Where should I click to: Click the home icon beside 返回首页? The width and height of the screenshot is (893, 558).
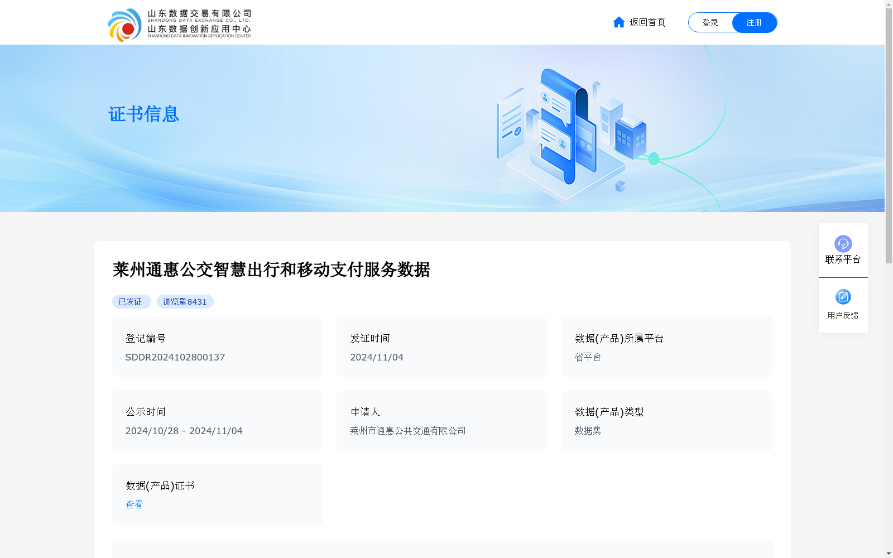[618, 22]
